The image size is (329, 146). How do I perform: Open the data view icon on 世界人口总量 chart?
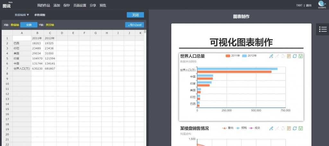pos(289,56)
